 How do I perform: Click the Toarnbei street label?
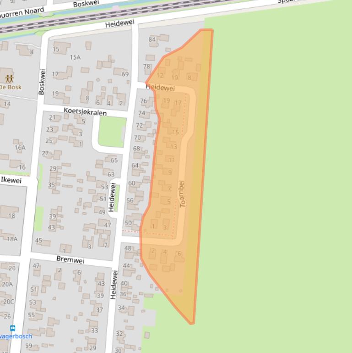point(183,193)
